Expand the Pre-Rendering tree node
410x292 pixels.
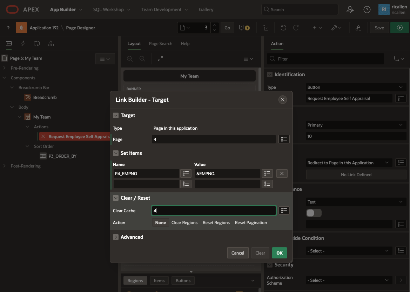pyautogui.click(x=4, y=68)
